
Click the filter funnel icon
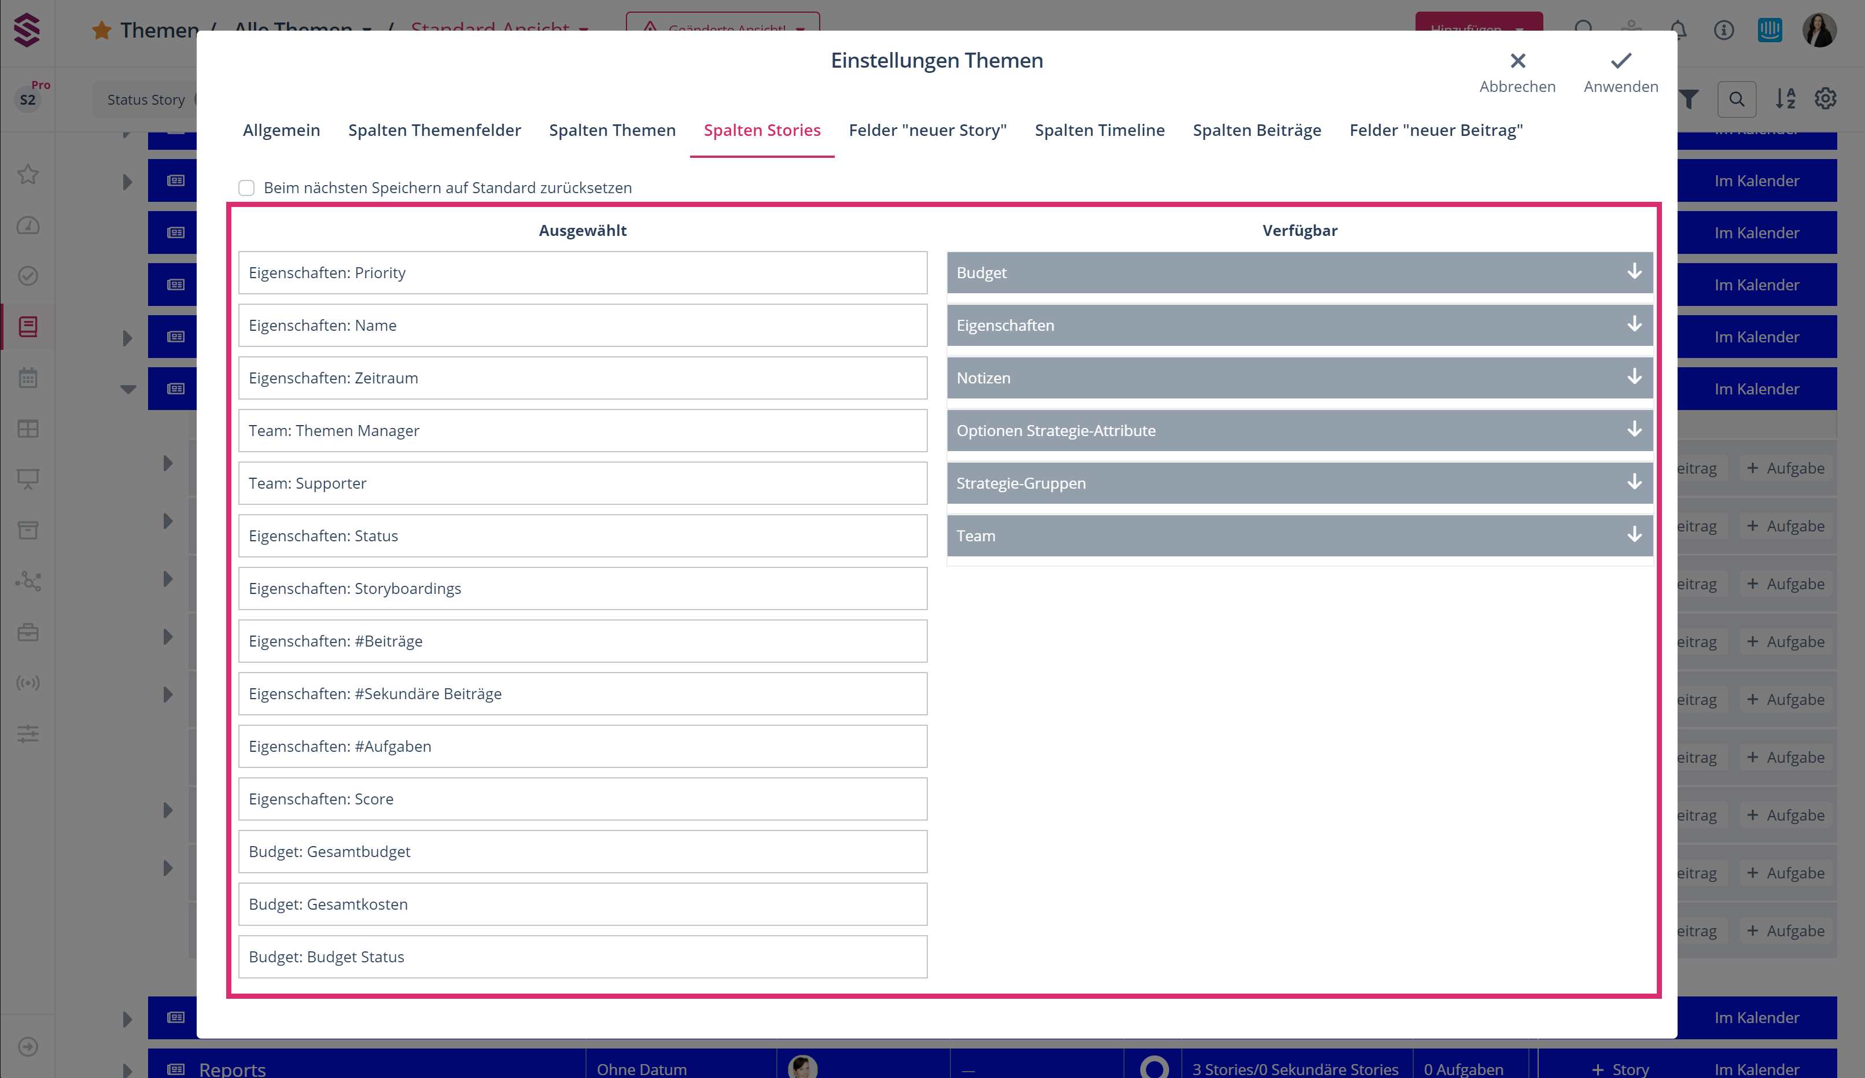[1689, 98]
